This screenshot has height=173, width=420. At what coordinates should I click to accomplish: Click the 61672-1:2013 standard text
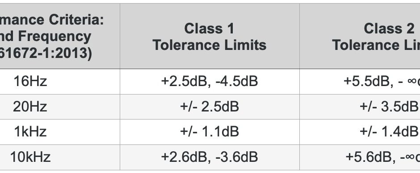(46, 54)
